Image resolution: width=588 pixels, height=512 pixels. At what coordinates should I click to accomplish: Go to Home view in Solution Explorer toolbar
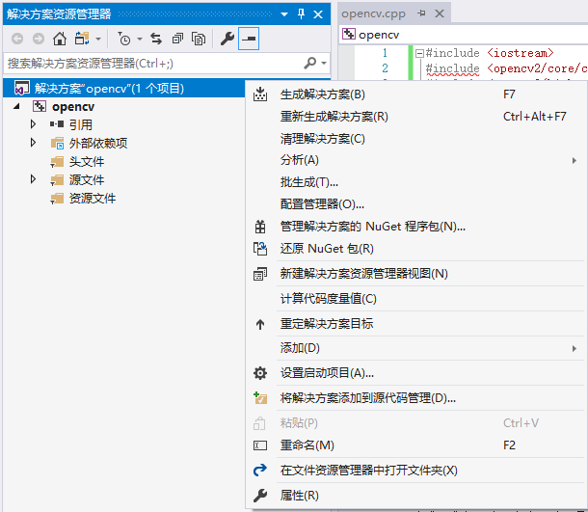tap(60, 39)
